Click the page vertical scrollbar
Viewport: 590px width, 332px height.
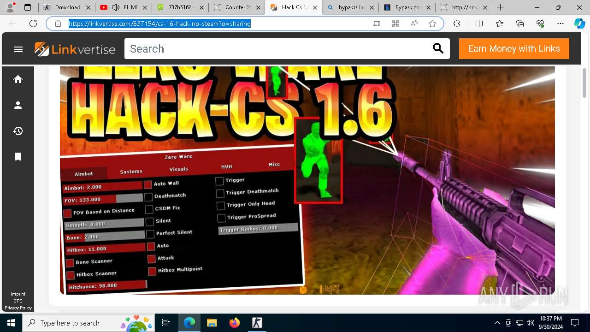coord(584,83)
